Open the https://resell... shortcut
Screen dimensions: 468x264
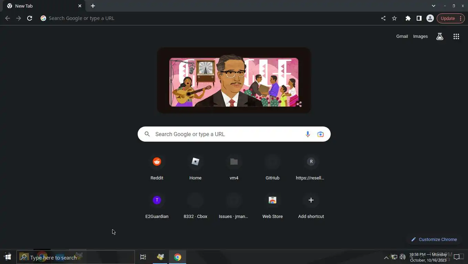coord(311,168)
